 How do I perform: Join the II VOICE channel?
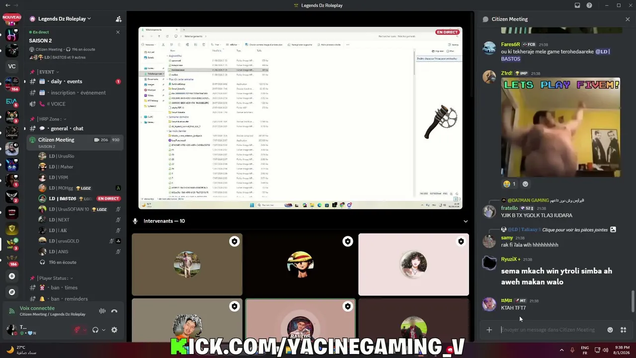click(75, 104)
